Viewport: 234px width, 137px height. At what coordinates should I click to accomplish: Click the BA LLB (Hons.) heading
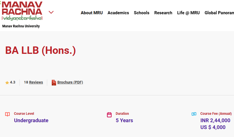coord(40,50)
